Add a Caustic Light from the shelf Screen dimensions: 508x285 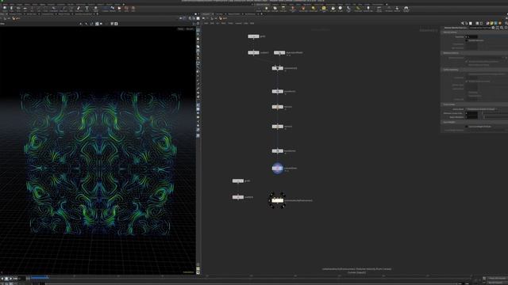coord(348,9)
